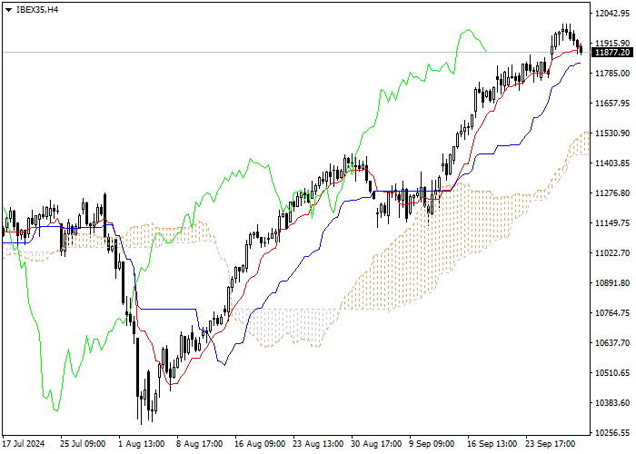Select the 10891.80 price axis label
This screenshot has width=636, height=454.
[612, 283]
